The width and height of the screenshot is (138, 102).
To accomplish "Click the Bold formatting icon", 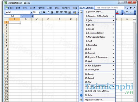I will [44, 12].
